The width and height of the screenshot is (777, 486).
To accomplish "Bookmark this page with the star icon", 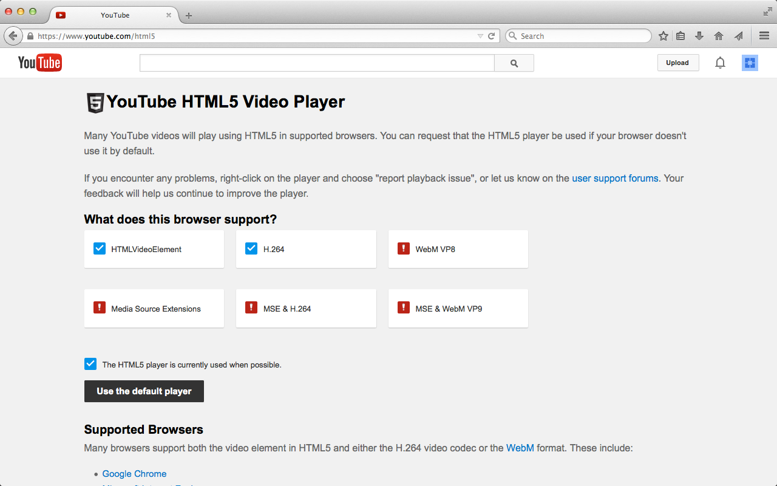I will [x=663, y=36].
